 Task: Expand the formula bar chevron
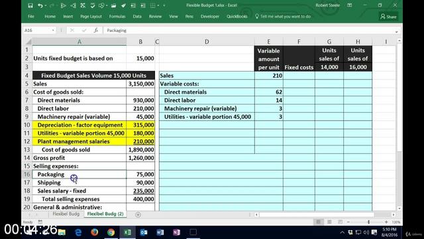(396, 31)
